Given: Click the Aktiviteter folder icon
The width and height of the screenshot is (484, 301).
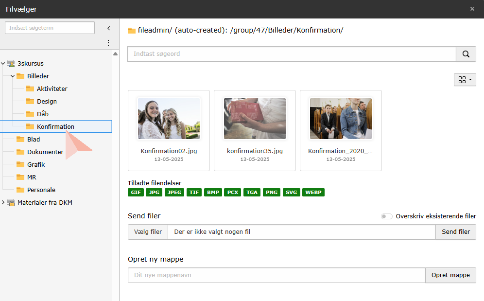Looking at the screenshot, I should click(30, 89).
